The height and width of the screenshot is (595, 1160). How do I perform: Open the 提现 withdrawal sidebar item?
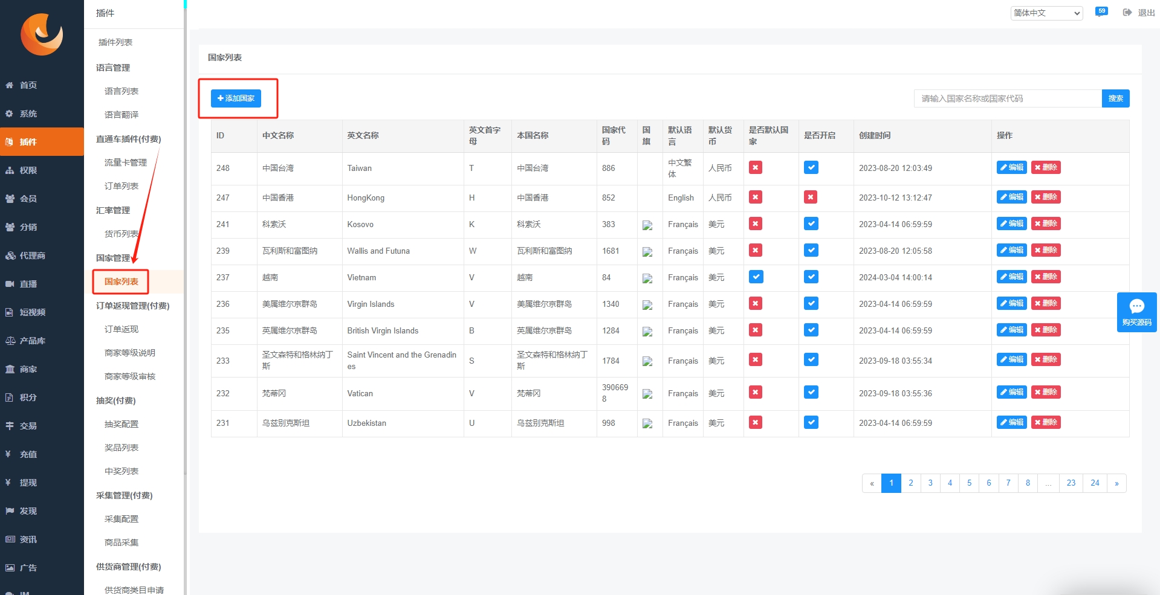pos(42,483)
